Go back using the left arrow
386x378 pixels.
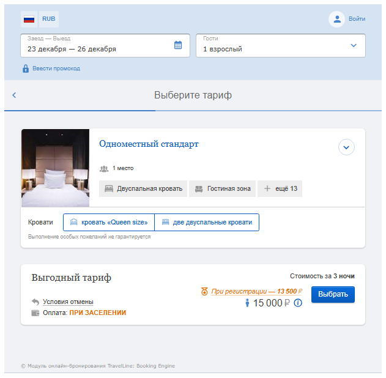(14, 95)
